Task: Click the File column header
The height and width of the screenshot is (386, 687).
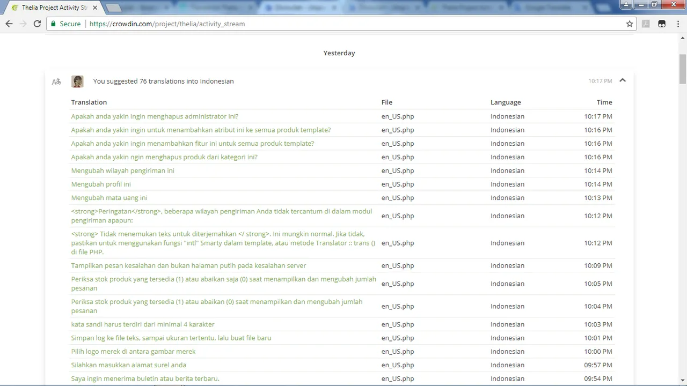Action: point(387,102)
